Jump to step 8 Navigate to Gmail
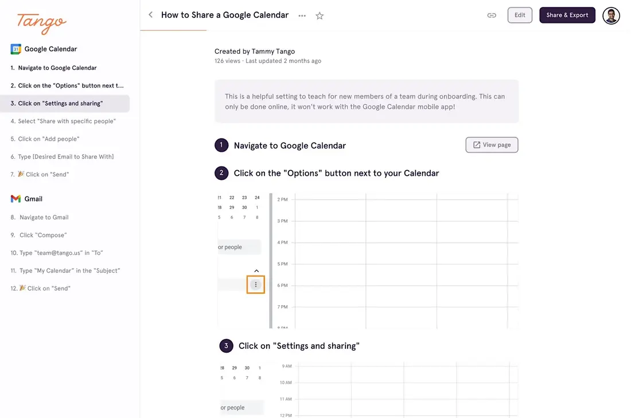The image size is (631, 418). [x=40, y=217]
